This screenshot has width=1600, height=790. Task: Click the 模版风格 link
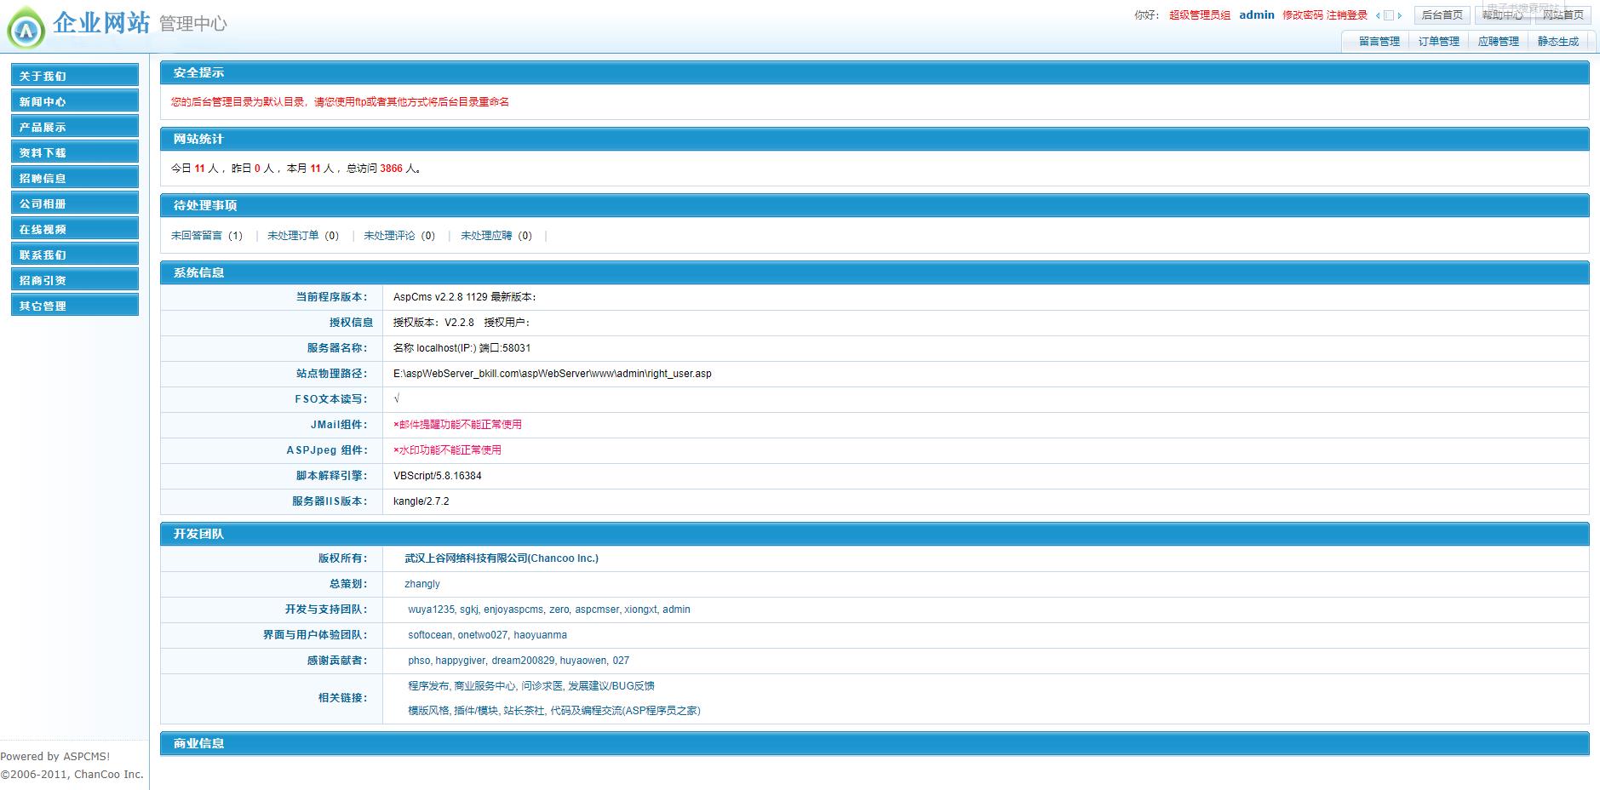point(428,711)
